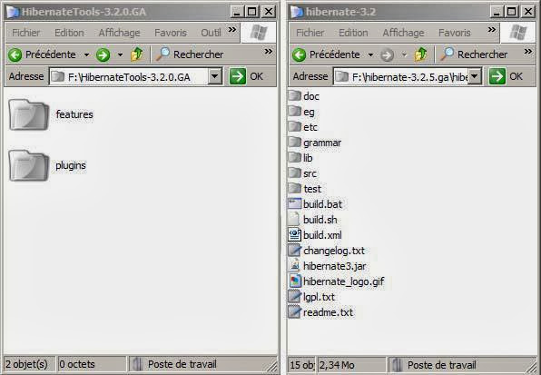
Task: Open the Affichage menu in hibernate-3.2 window
Action: (403, 33)
